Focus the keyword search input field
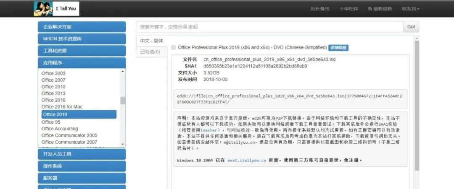Viewport: 454px width, 189px height. [x=269, y=27]
